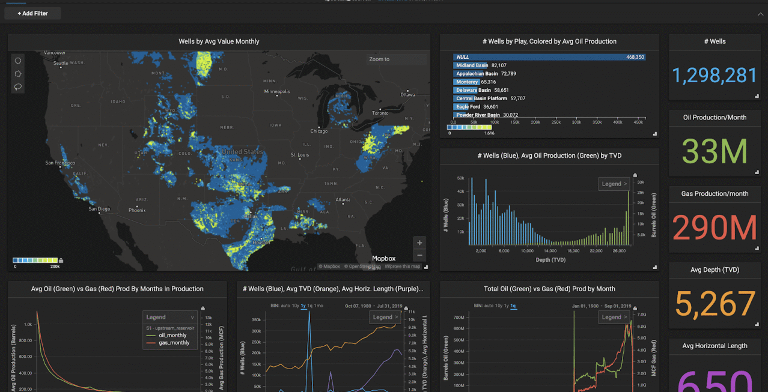
Task: Select the circle selection tool on the map
Action: click(18, 60)
